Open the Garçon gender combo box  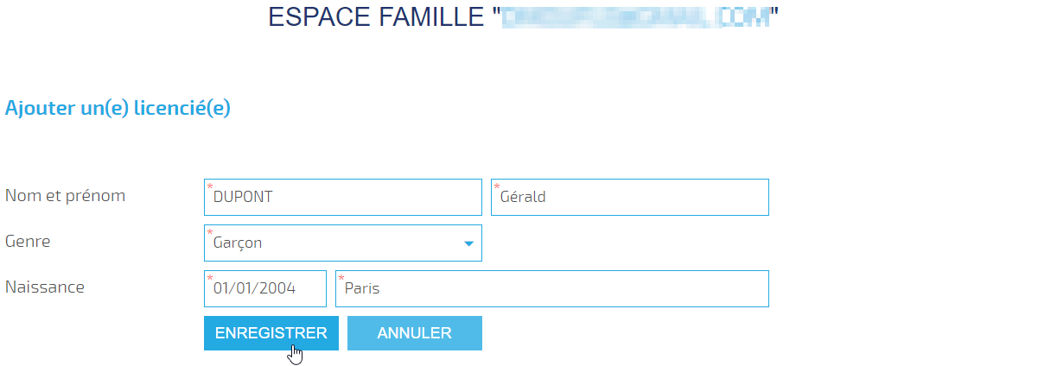343,243
